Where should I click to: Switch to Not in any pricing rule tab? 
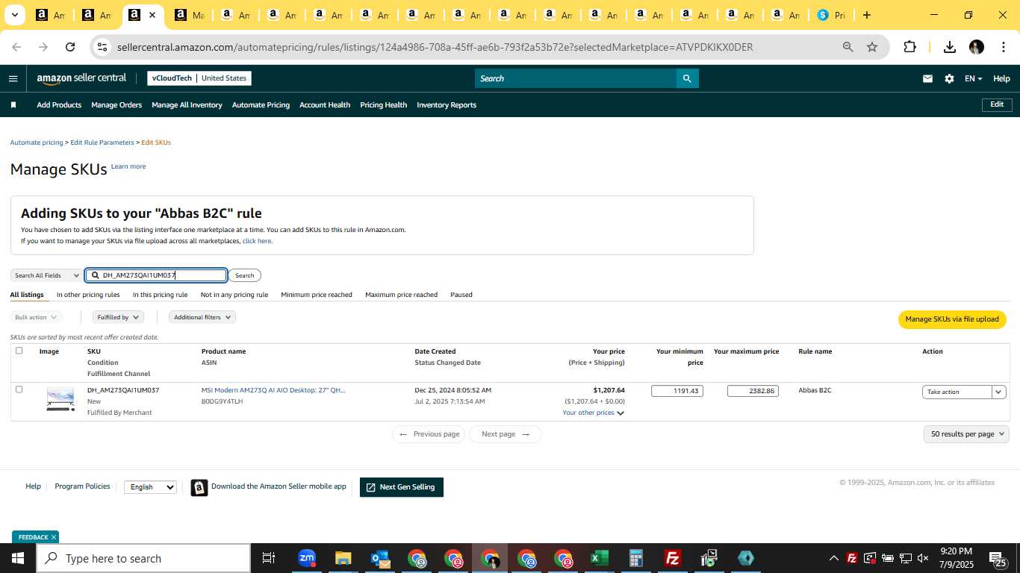234,295
